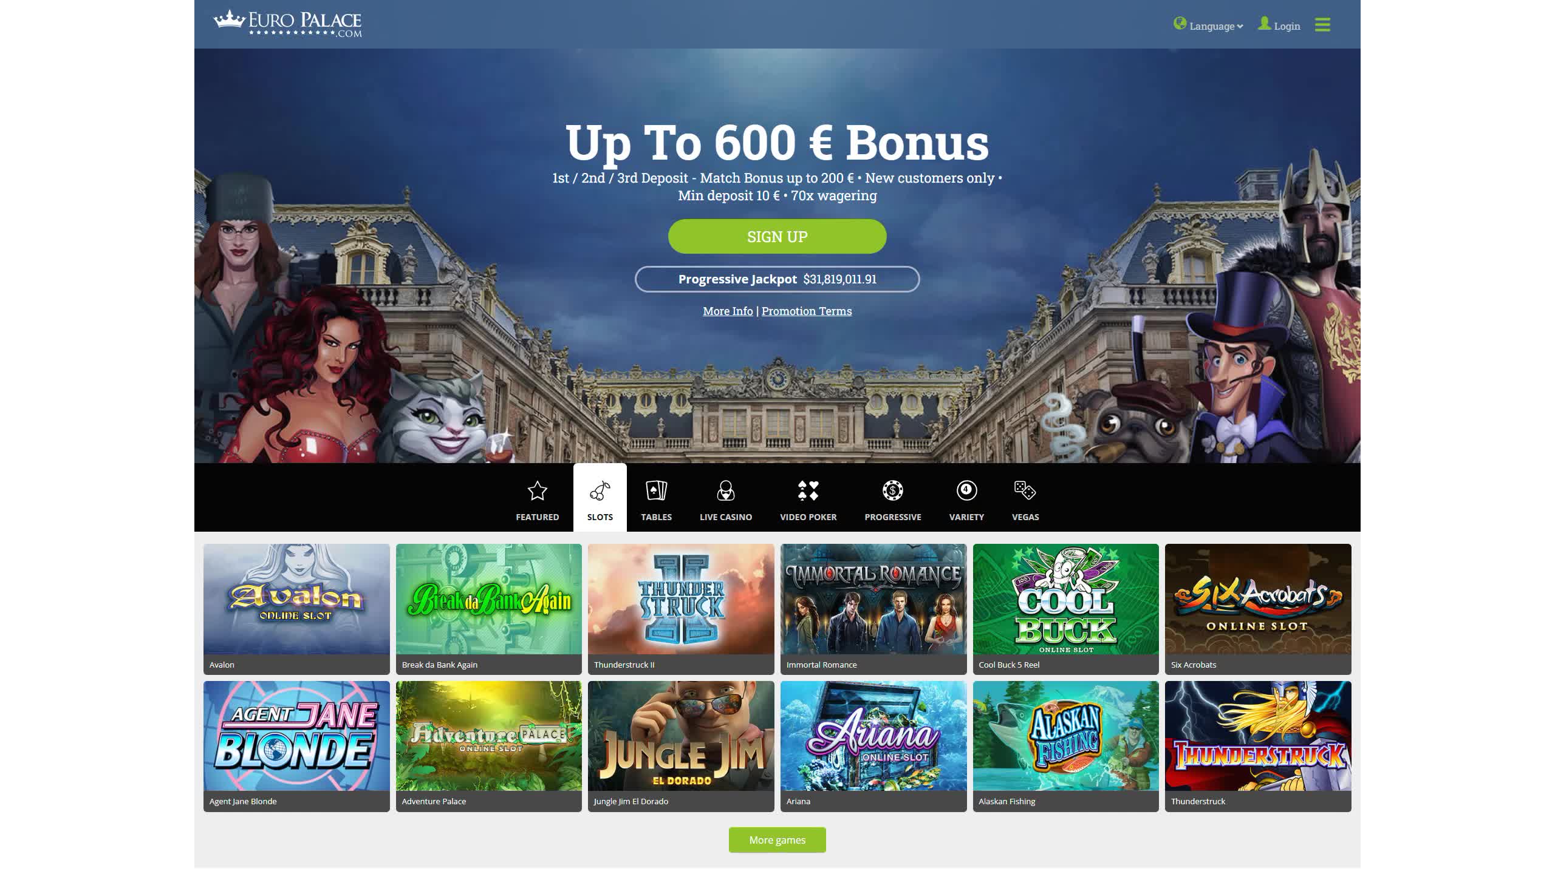
Task: Expand the Language dropdown
Action: coord(1208,25)
